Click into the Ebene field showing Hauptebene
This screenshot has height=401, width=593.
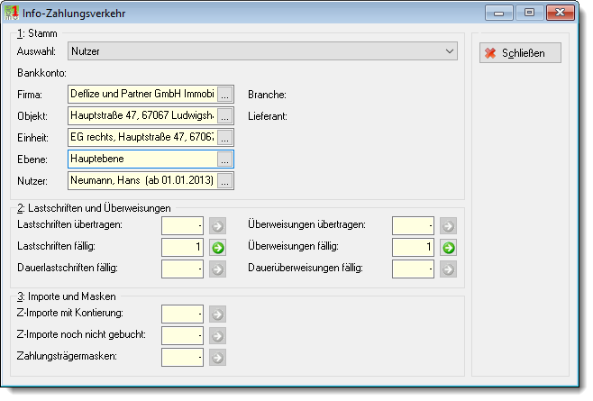142,159
